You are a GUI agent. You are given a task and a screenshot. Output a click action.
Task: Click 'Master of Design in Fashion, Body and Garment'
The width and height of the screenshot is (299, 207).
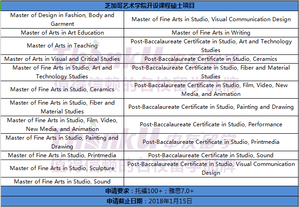pyautogui.click(x=62, y=19)
